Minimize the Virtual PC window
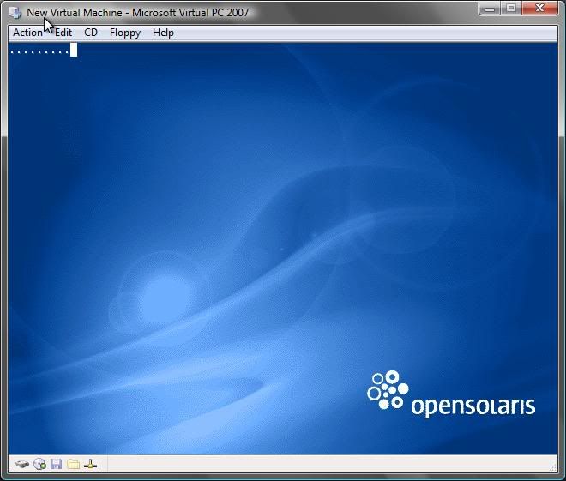566x481 pixels. coord(490,9)
